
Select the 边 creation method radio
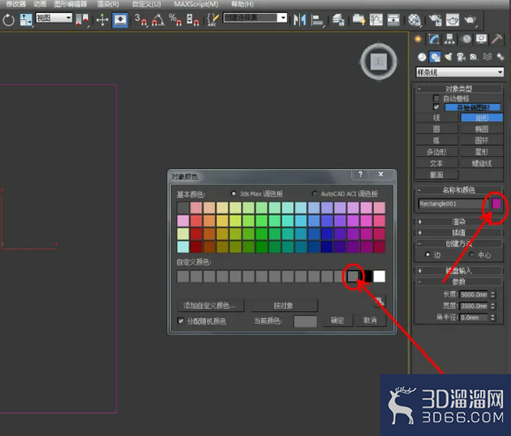(427, 255)
